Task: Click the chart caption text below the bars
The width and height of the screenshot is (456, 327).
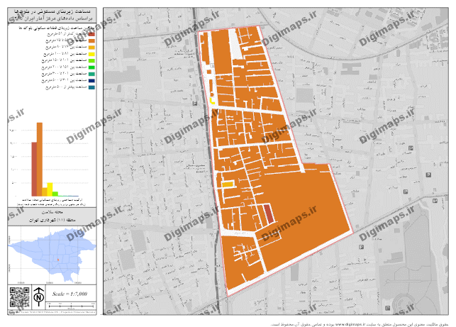Action: tap(52, 202)
